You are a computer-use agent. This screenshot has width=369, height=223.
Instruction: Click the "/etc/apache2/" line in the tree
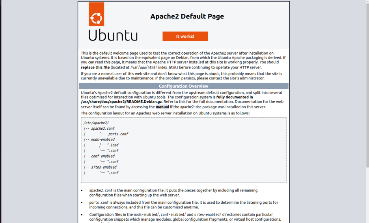coord(96,123)
